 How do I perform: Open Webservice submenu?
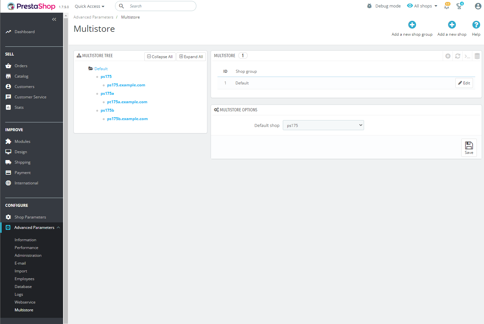[x=25, y=302]
